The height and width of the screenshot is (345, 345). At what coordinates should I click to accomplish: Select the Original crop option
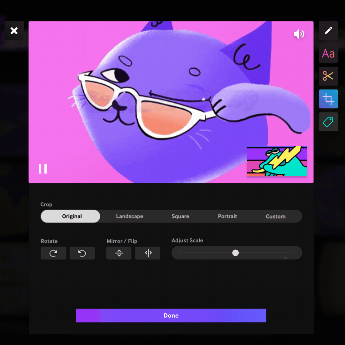click(x=70, y=216)
